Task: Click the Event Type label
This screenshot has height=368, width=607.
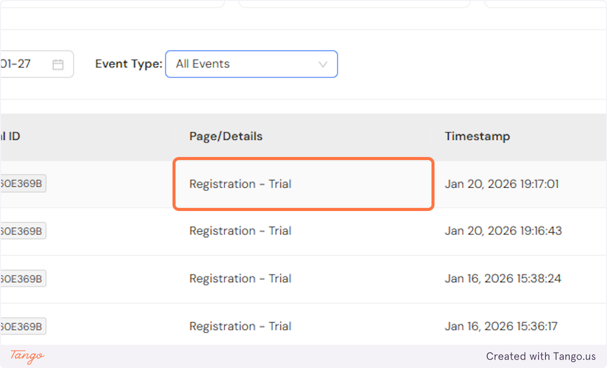Action: (x=128, y=64)
